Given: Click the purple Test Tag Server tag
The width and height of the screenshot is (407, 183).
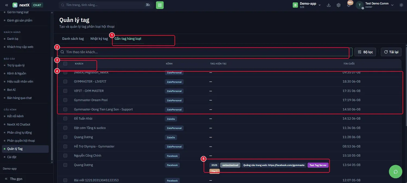Looking at the screenshot, I should click(318, 165).
